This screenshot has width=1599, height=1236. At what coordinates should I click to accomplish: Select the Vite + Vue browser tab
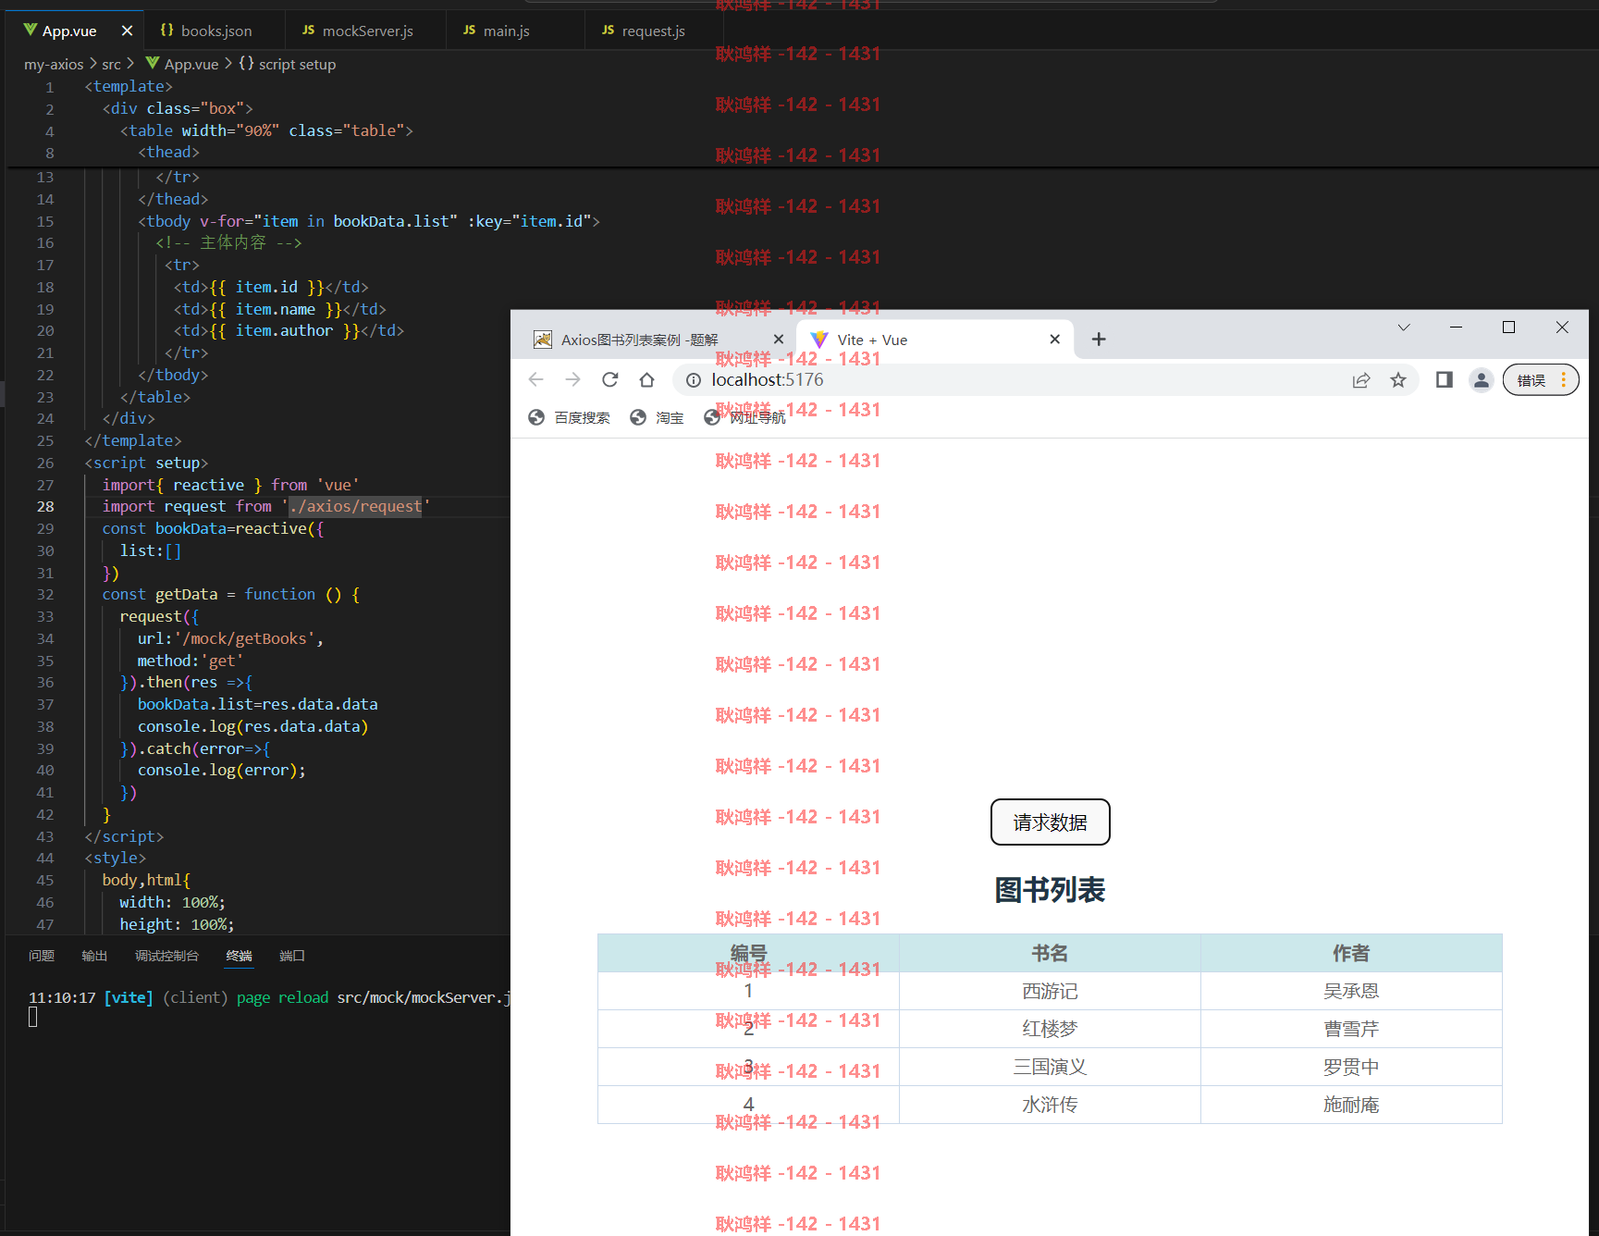coord(934,340)
